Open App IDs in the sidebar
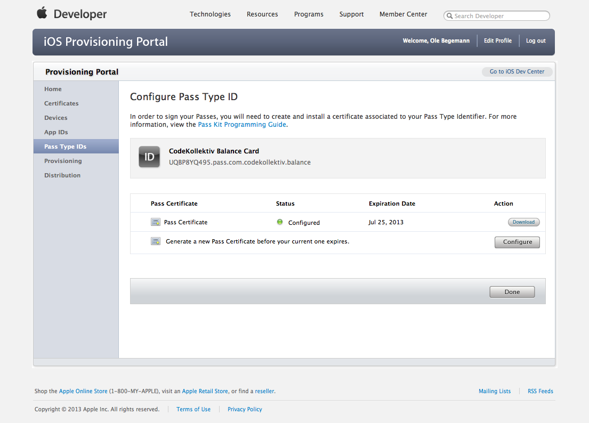The width and height of the screenshot is (589, 423). click(56, 132)
